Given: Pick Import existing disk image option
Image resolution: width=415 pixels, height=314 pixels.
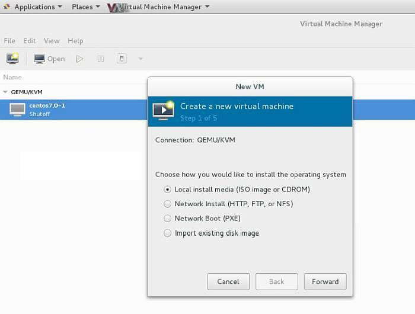Looking at the screenshot, I should click(168, 233).
